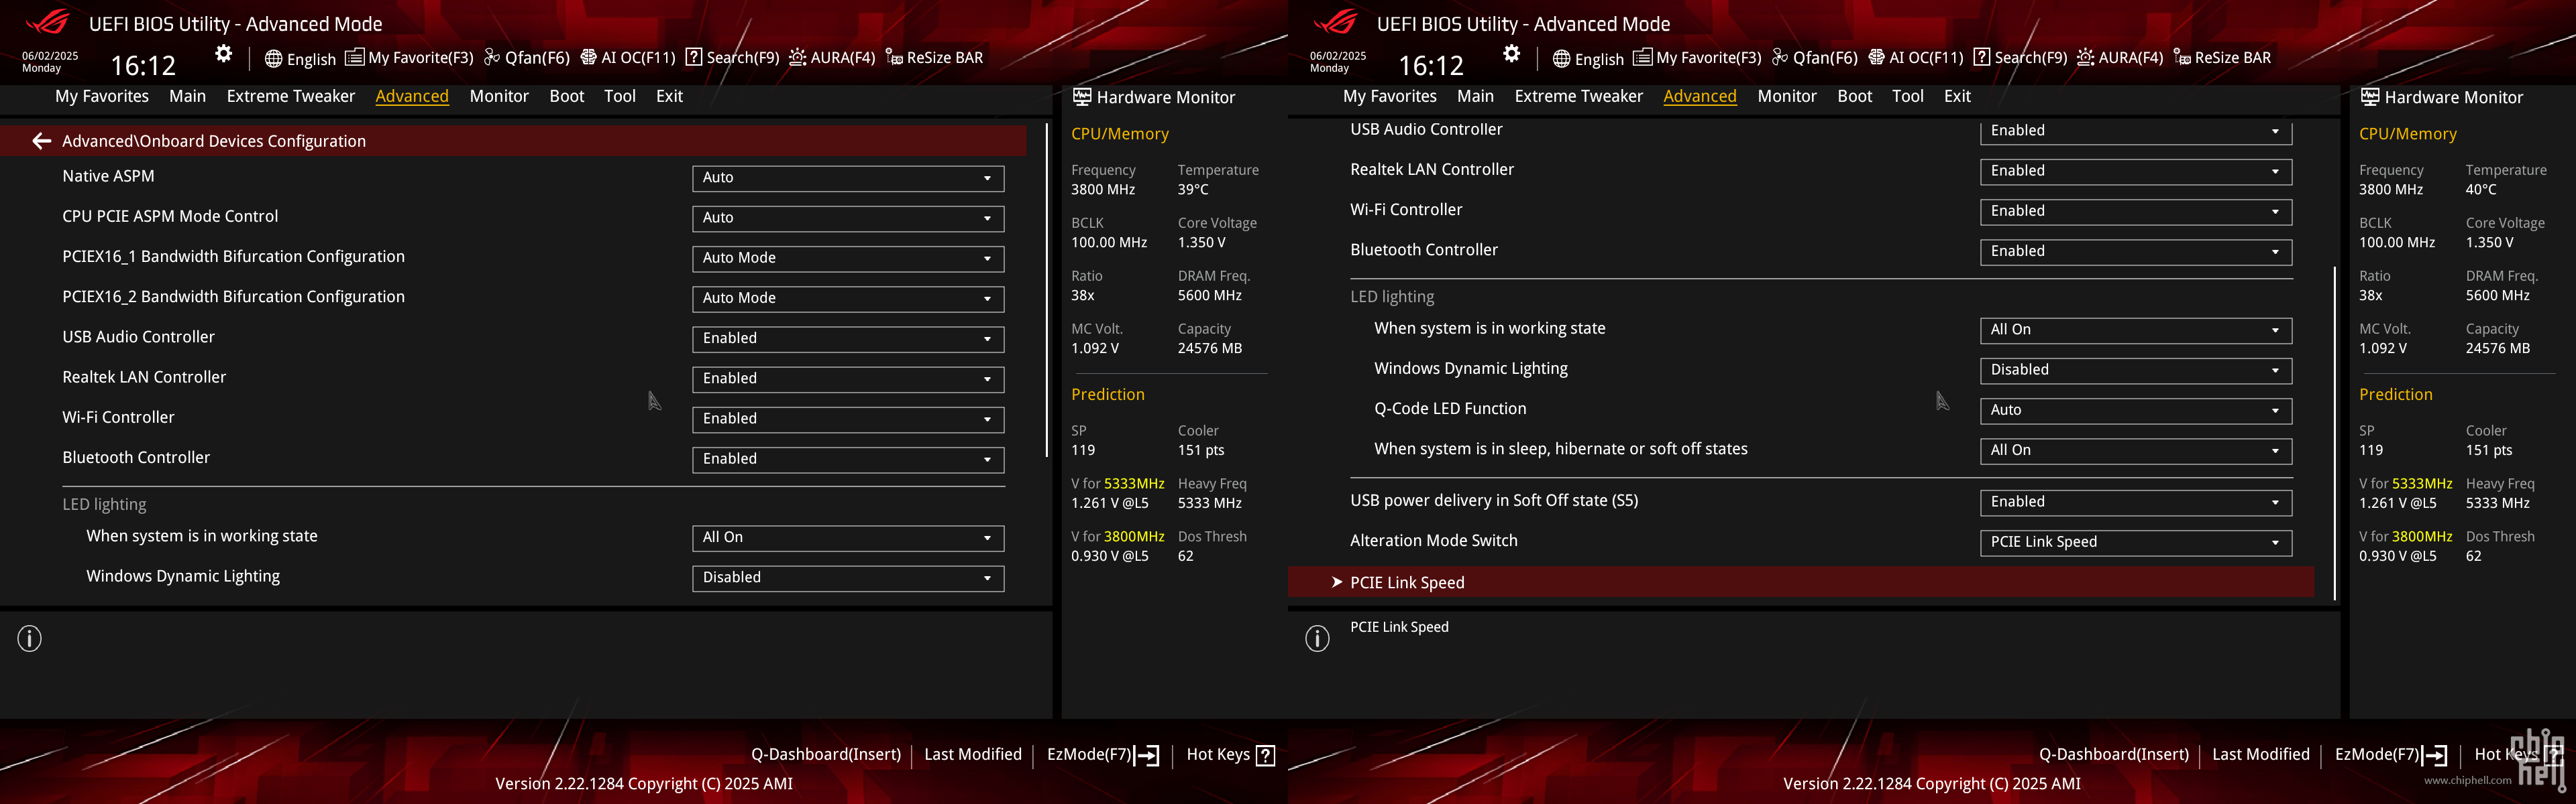The width and height of the screenshot is (2576, 804).
Task: Open sleep, hibernate or soft off LED dropdown
Action: pyautogui.click(x=2136, y=450)
